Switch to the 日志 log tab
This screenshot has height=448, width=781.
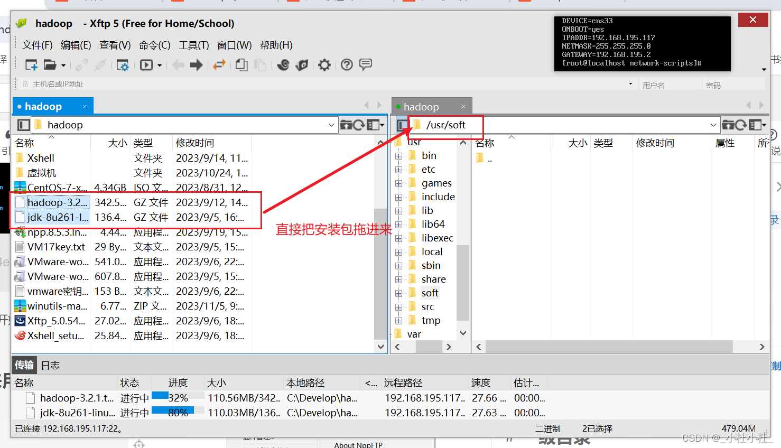(50, 365)
